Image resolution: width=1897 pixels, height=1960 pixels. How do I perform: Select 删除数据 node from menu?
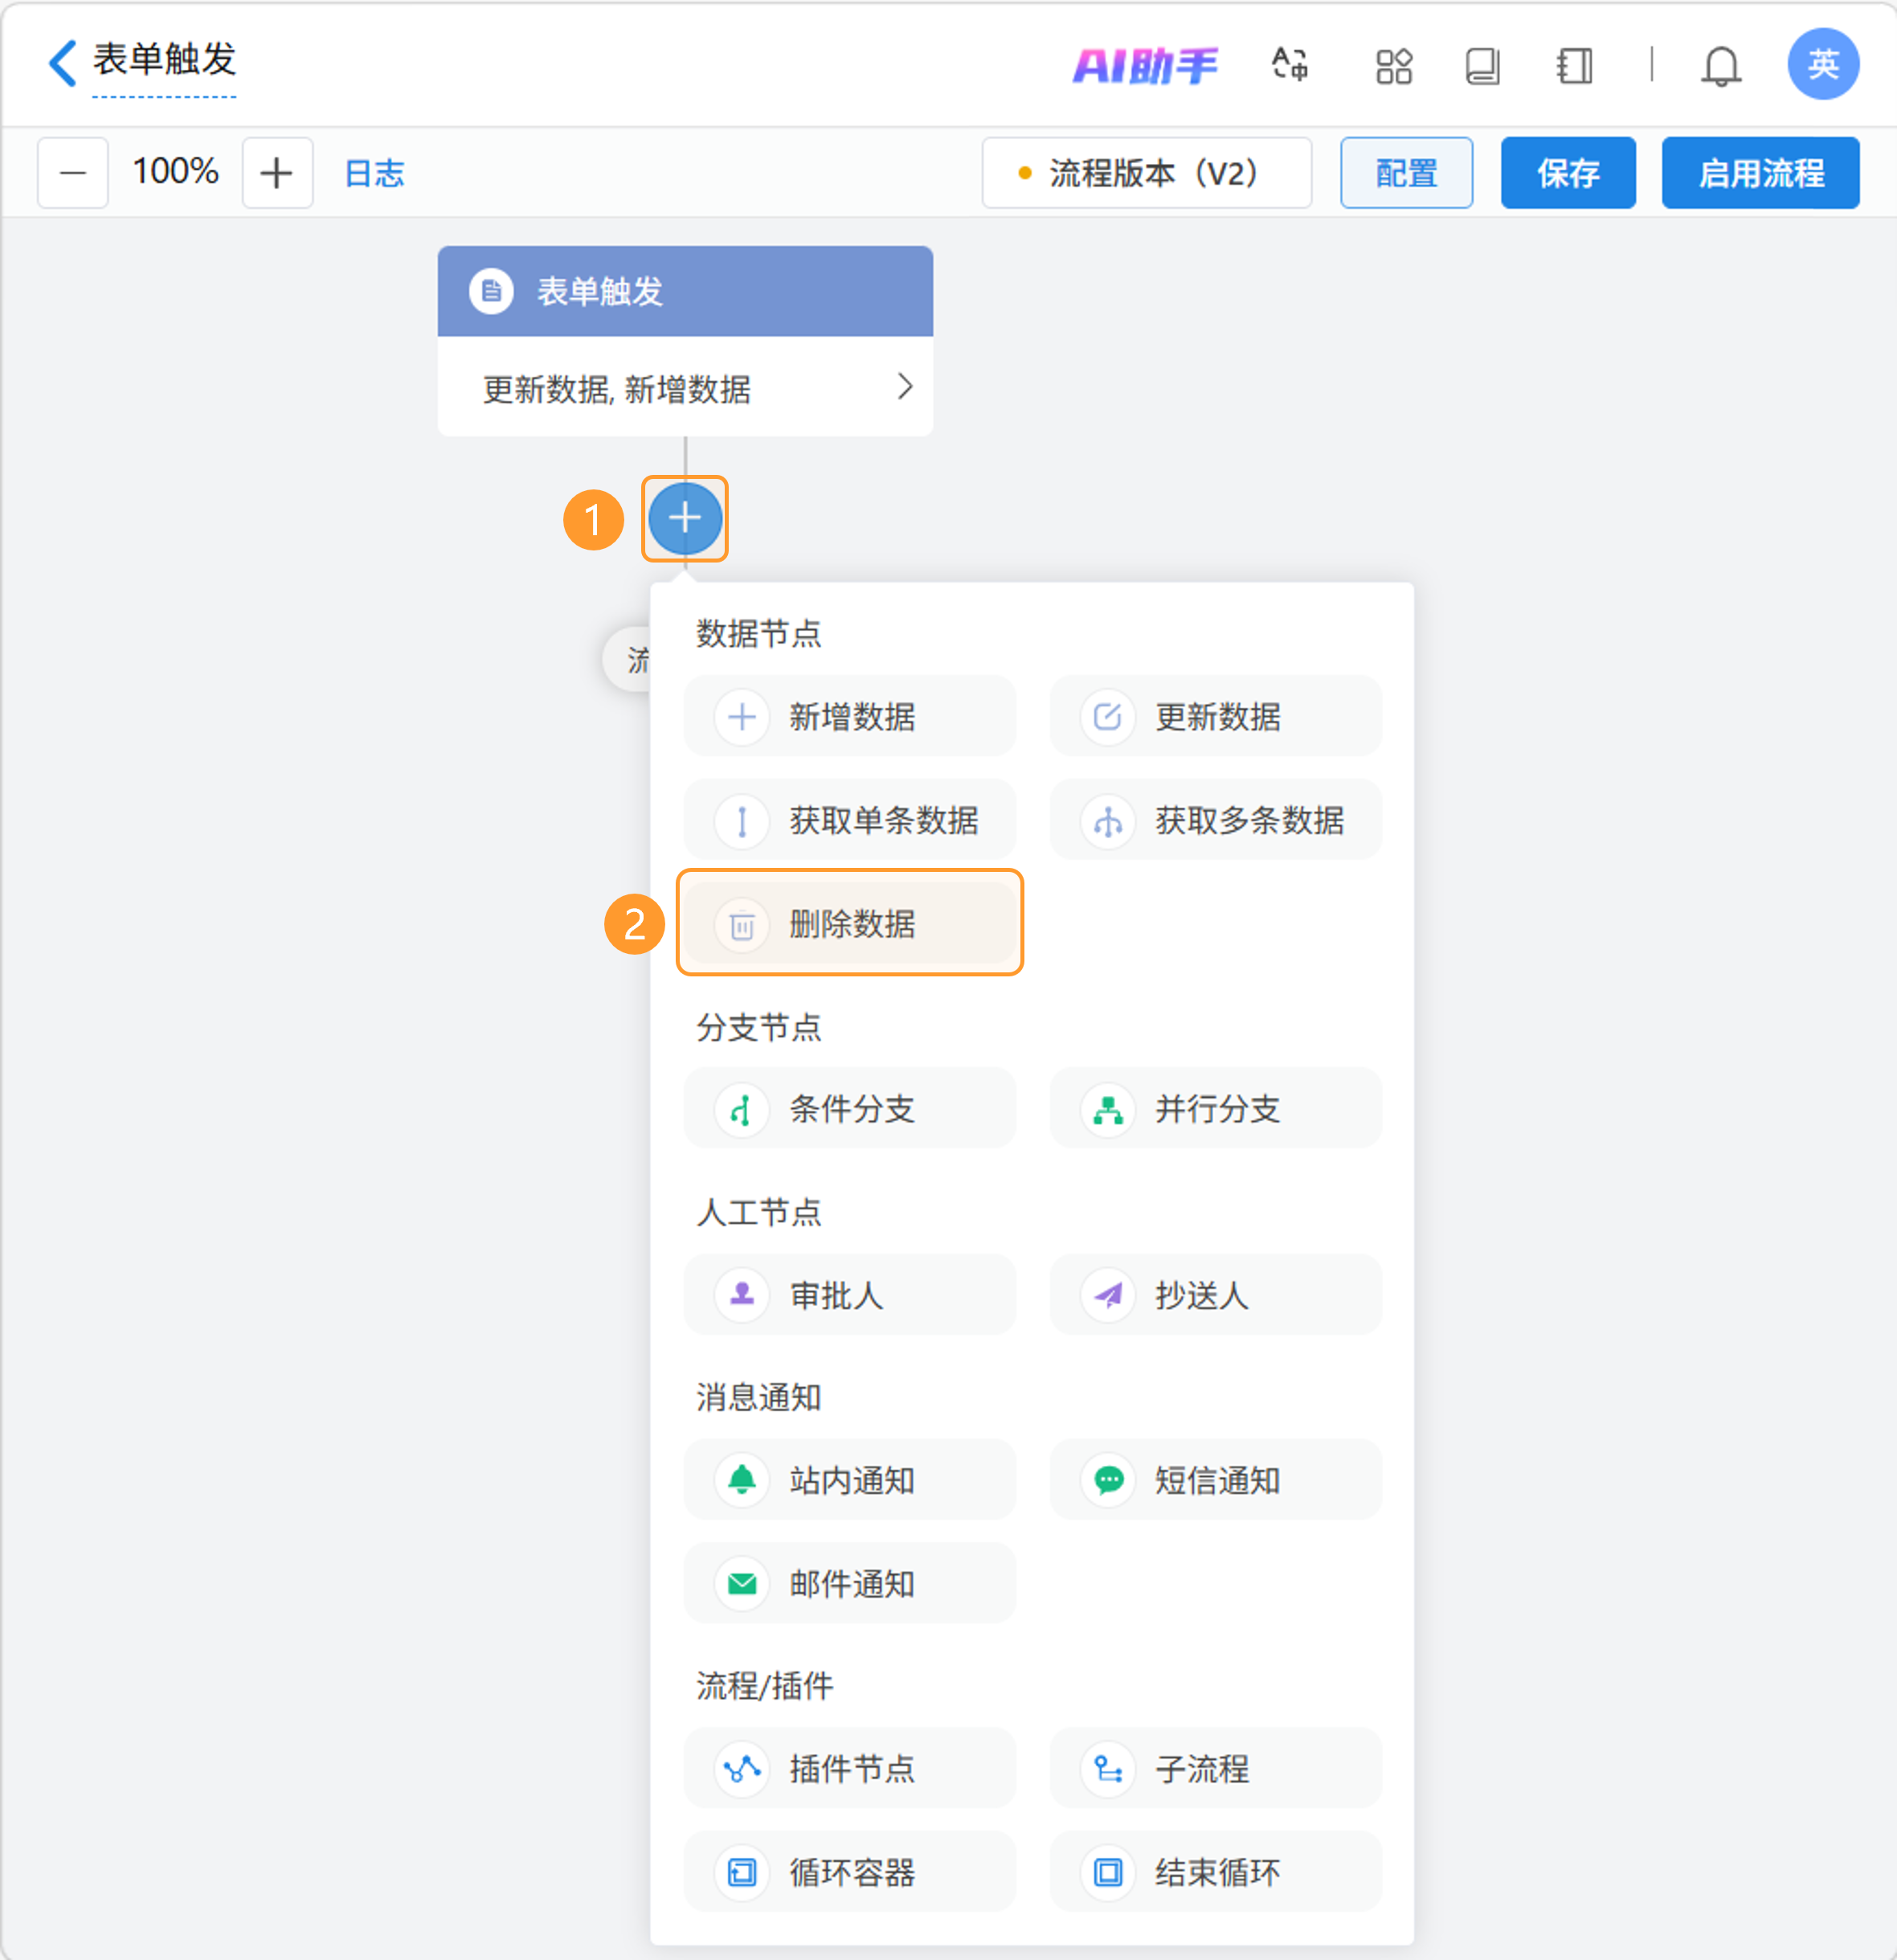pos(850,923)
